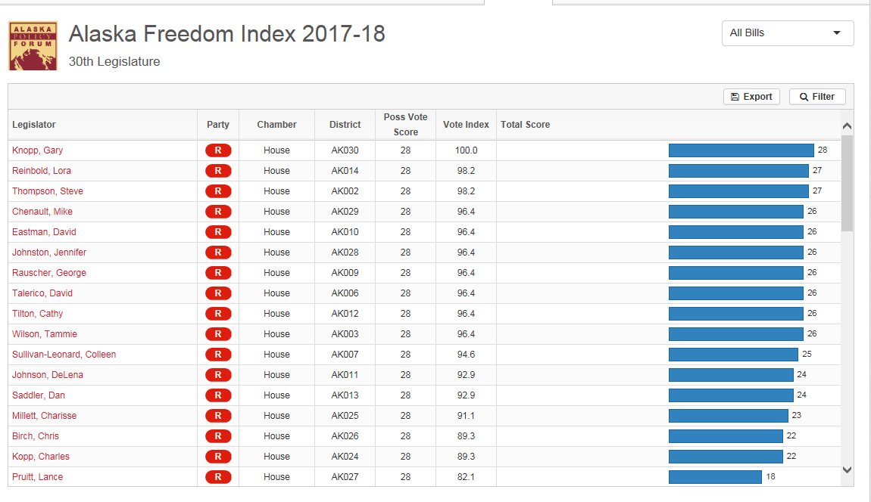Click R party badge for Rauscher, George
This screenshot has height=502, width=871.
click(218, 273)
